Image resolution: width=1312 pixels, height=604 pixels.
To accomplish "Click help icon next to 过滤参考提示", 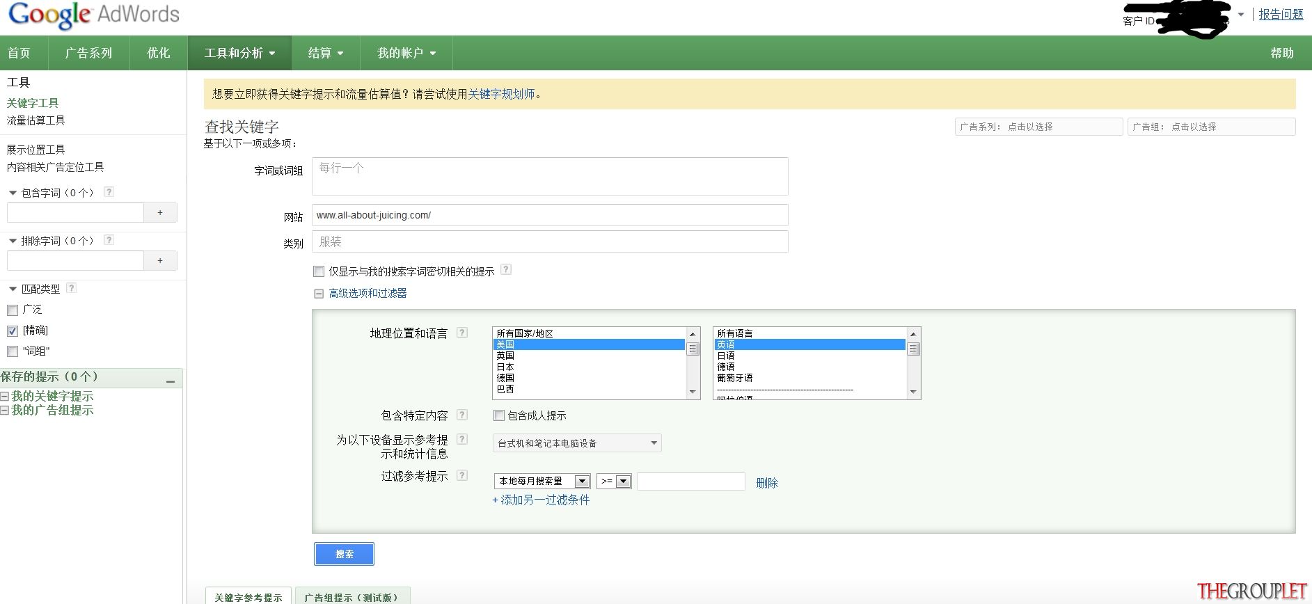I will click(x=462, y=475).
